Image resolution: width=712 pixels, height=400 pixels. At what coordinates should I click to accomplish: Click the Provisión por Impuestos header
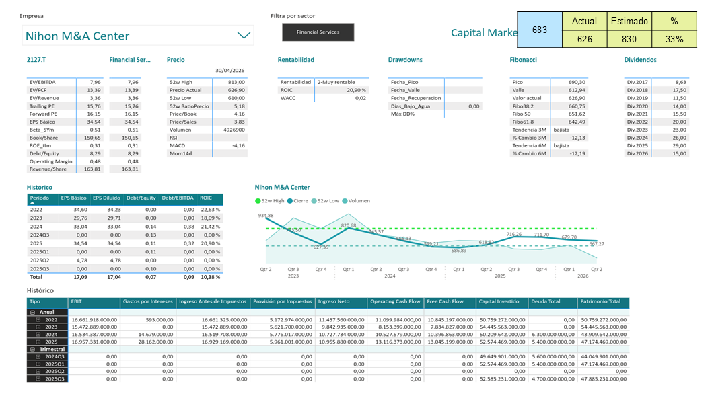[283, 302]
